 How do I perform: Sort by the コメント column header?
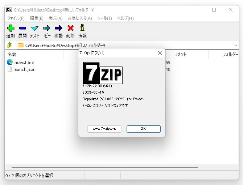[x=190, y=54]
